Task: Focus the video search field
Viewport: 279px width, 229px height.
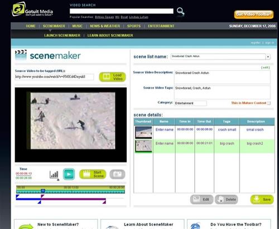Action: pos(122,11)
